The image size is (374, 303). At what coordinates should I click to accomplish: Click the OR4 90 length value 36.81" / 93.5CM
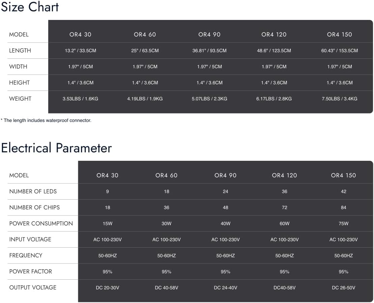(209, 51)
